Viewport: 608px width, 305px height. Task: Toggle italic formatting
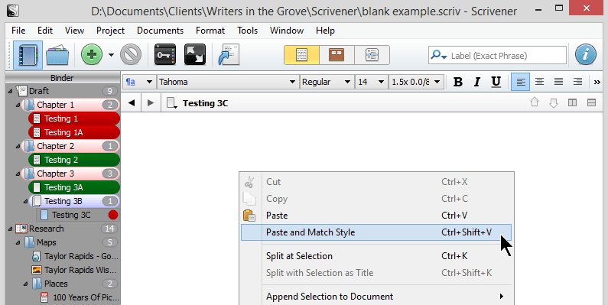click(x=477, y=82)
